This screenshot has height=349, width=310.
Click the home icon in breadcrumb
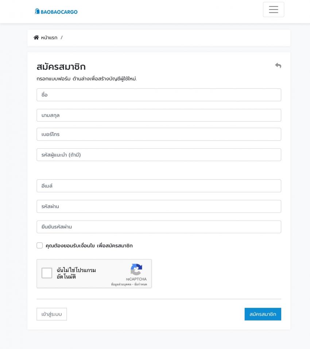36,38
